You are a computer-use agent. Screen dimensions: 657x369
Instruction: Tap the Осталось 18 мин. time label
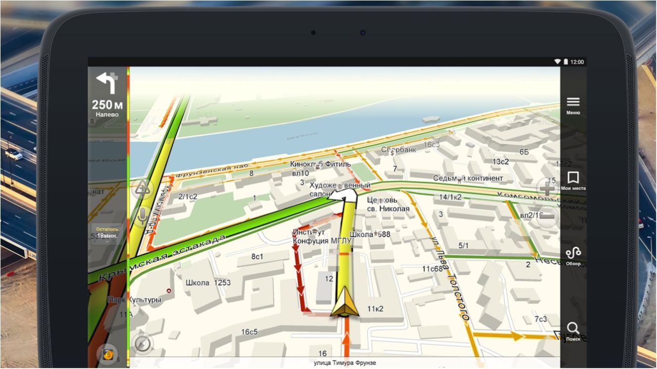[107, 233]
